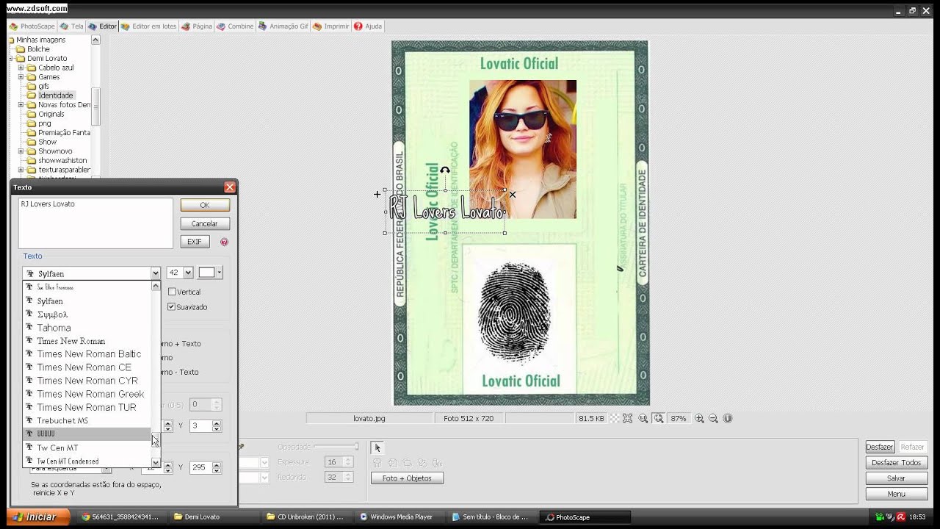Image resolution: width=940 pixels, height=529 pixels.
Task: Open the image info icon in status bar
Action: [x=728, y=418]
